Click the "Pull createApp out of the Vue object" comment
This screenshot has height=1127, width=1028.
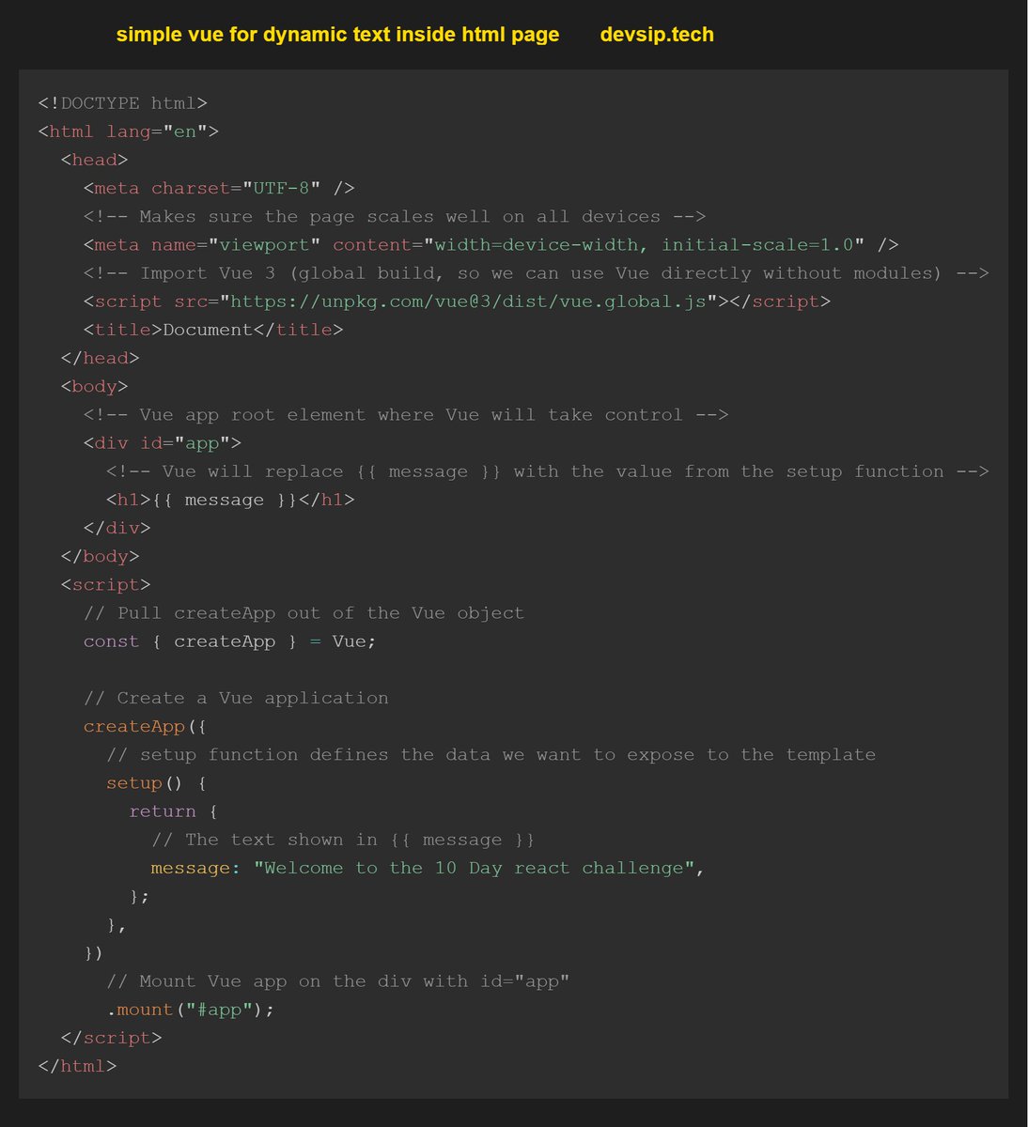pos(304,612)
